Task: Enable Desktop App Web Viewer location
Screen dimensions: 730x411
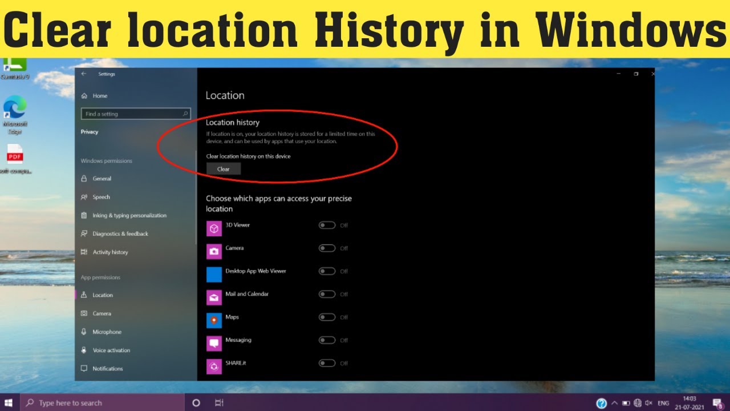Action: pyautogui.click(x=327, y=271)
